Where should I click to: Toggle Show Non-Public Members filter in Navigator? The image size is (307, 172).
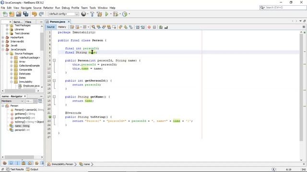[24, 163]
